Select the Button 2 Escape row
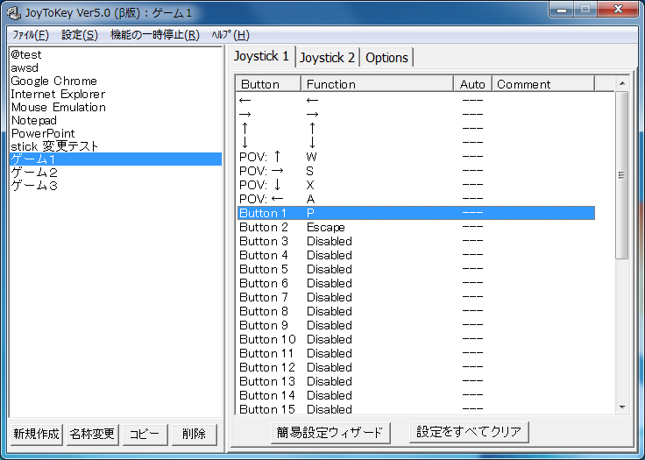The width and height of the screenshot is (645, 460). pos(351,227)
